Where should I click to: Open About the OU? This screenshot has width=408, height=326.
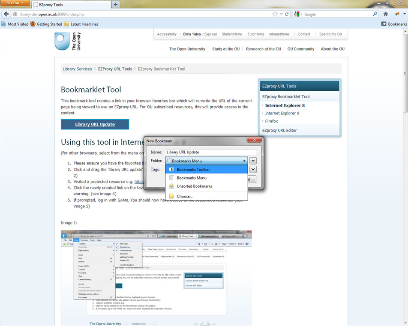pyautogui.click(x=333, y=49)
